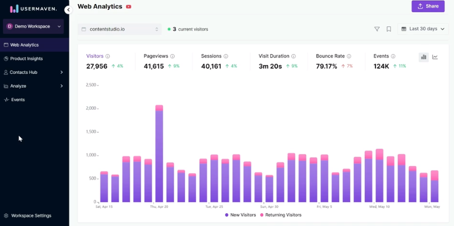Open the Demo Workspace switcher

pyautogui.click(x=33, y=26)
